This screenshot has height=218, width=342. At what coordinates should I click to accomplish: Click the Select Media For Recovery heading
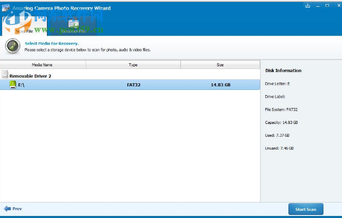pos(52,43)
